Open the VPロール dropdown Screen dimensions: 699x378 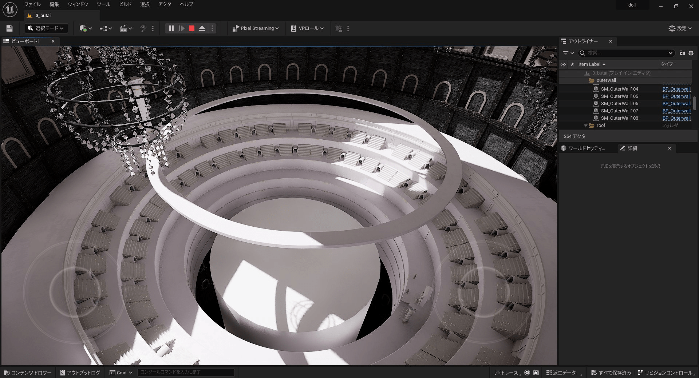[x=307, y=28]
